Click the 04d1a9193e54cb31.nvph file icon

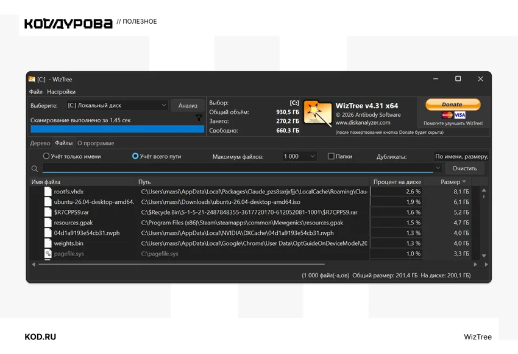tap(48, 233)
